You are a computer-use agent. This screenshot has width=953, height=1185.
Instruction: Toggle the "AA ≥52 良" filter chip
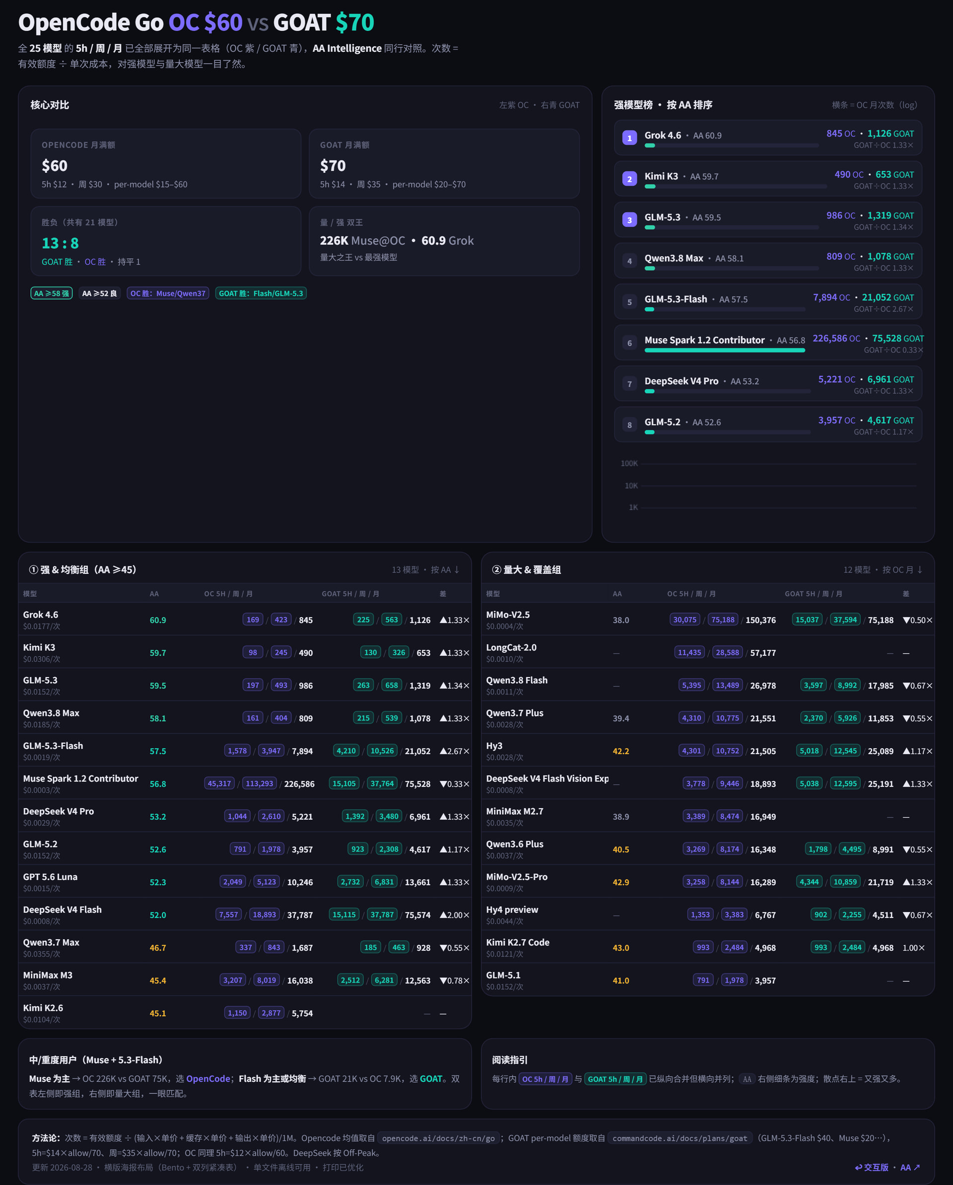pos(99,293)
